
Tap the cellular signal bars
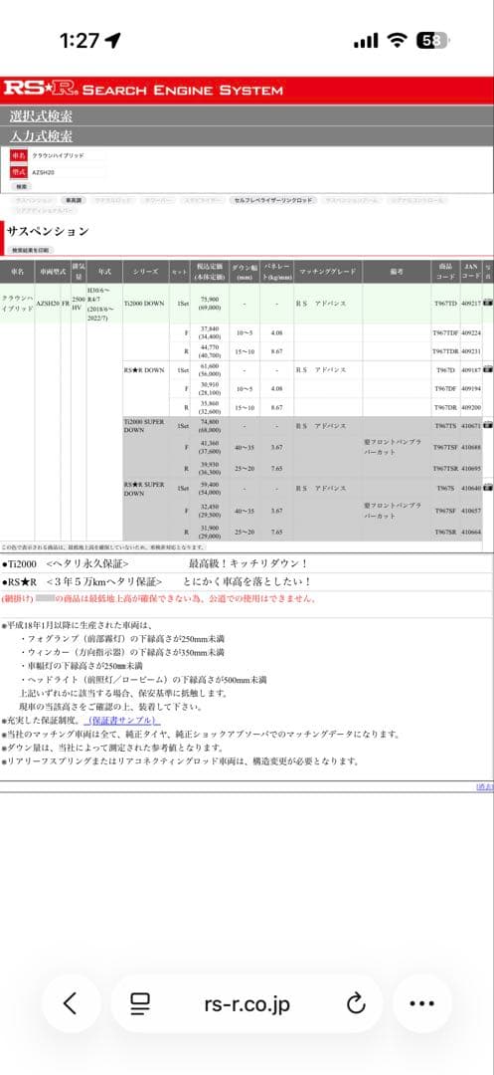tap(366, 41)
